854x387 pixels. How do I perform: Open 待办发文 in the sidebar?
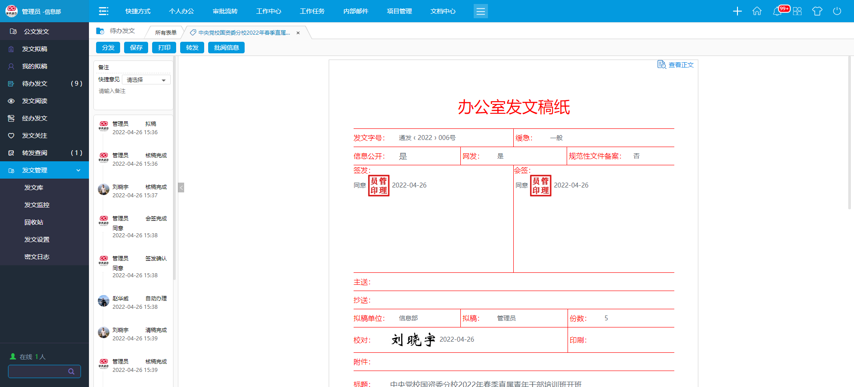pos(35,84)
